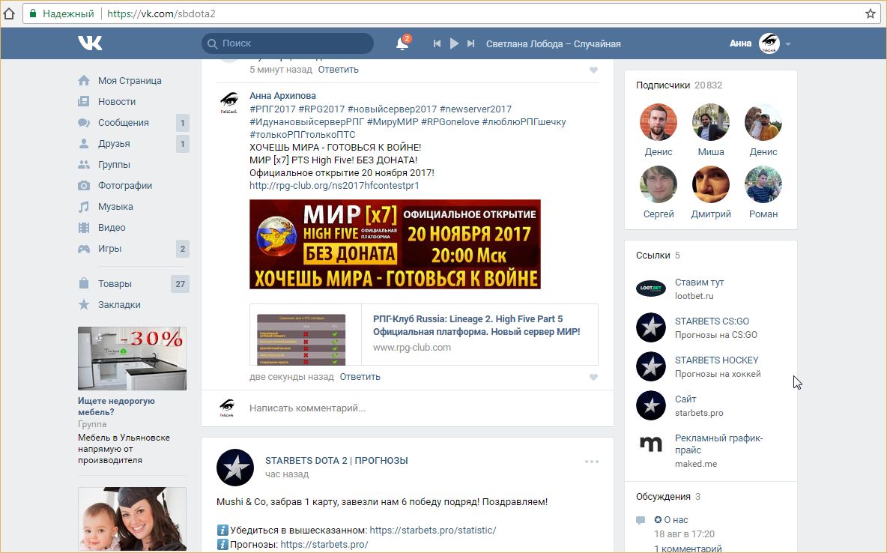
Task: Reply to Анна Архипова's comment
Action: (x=360, y=376)
